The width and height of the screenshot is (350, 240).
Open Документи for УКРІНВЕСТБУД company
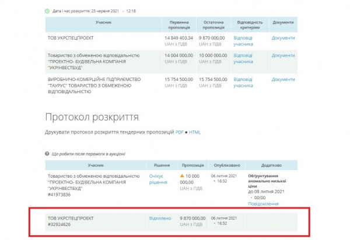click(283, 55)
